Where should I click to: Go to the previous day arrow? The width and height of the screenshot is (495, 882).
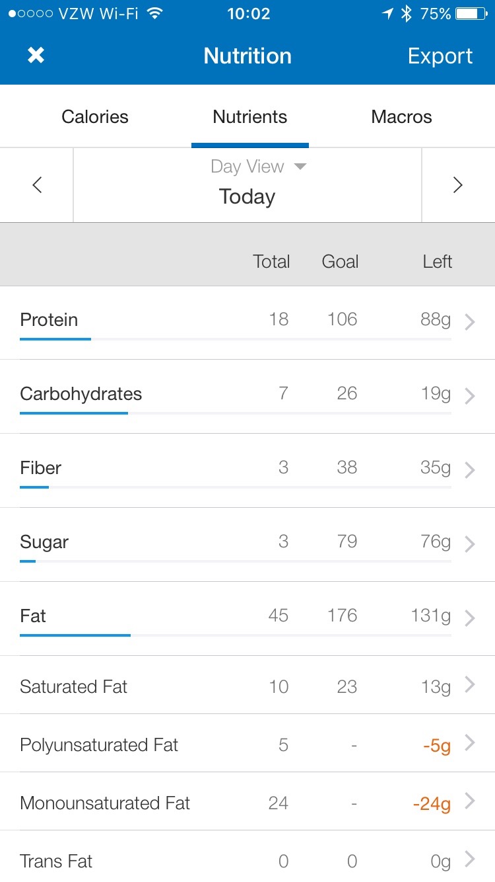point(37,185)
